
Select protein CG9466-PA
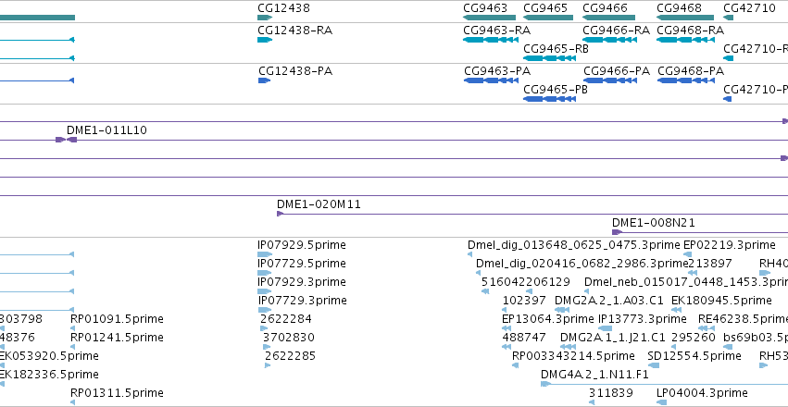click(617, 71)
